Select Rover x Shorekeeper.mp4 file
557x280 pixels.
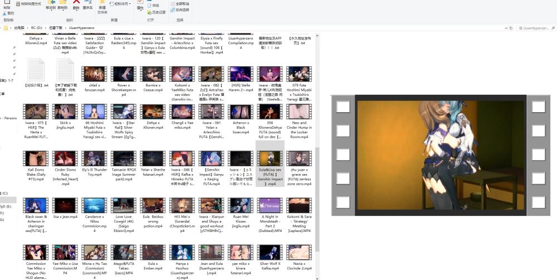pos(123,81)
